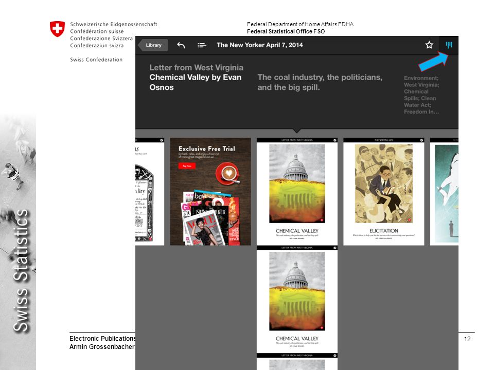Bookmark with the star icon
Screen dimensions: 494x370
pos(429,45)
